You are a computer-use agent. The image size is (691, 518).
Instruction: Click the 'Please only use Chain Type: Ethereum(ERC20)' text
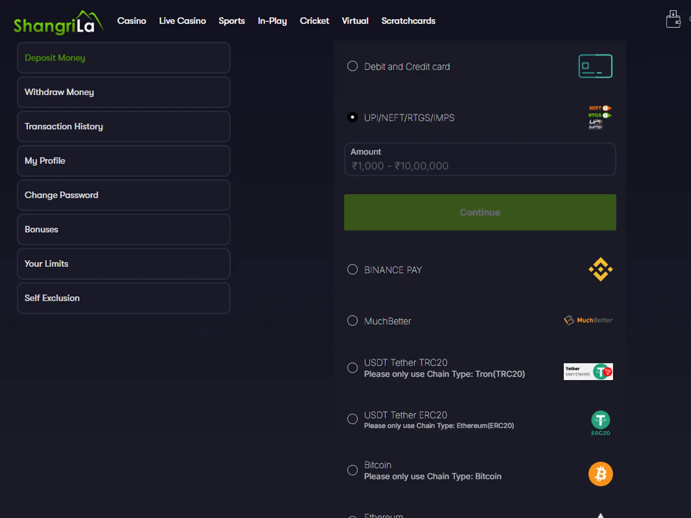439,426
